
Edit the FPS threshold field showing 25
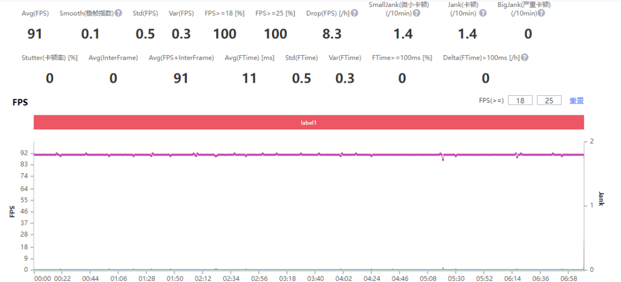[x=549, y=101]
